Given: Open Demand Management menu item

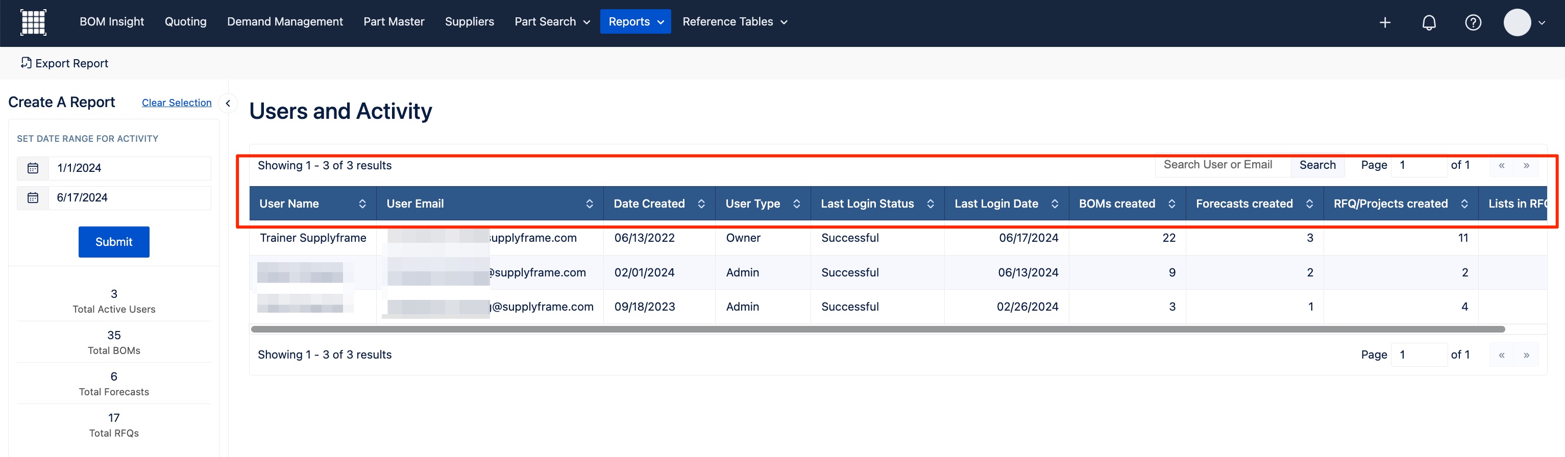Looking at the screenshot, I should (285, 22).
